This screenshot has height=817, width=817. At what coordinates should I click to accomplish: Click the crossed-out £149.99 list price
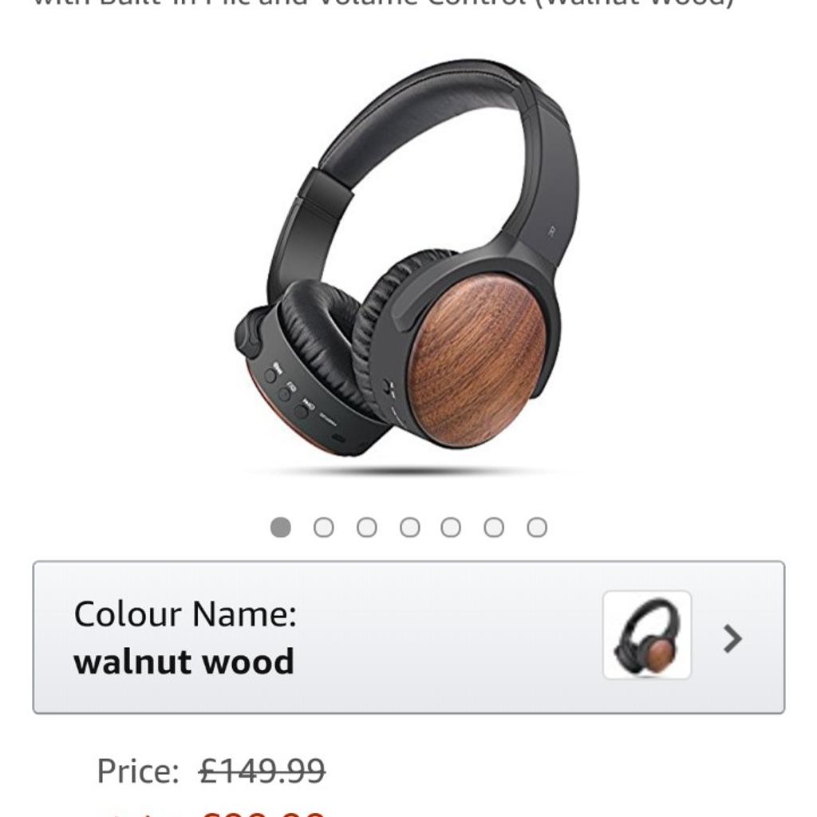[262, 771]
